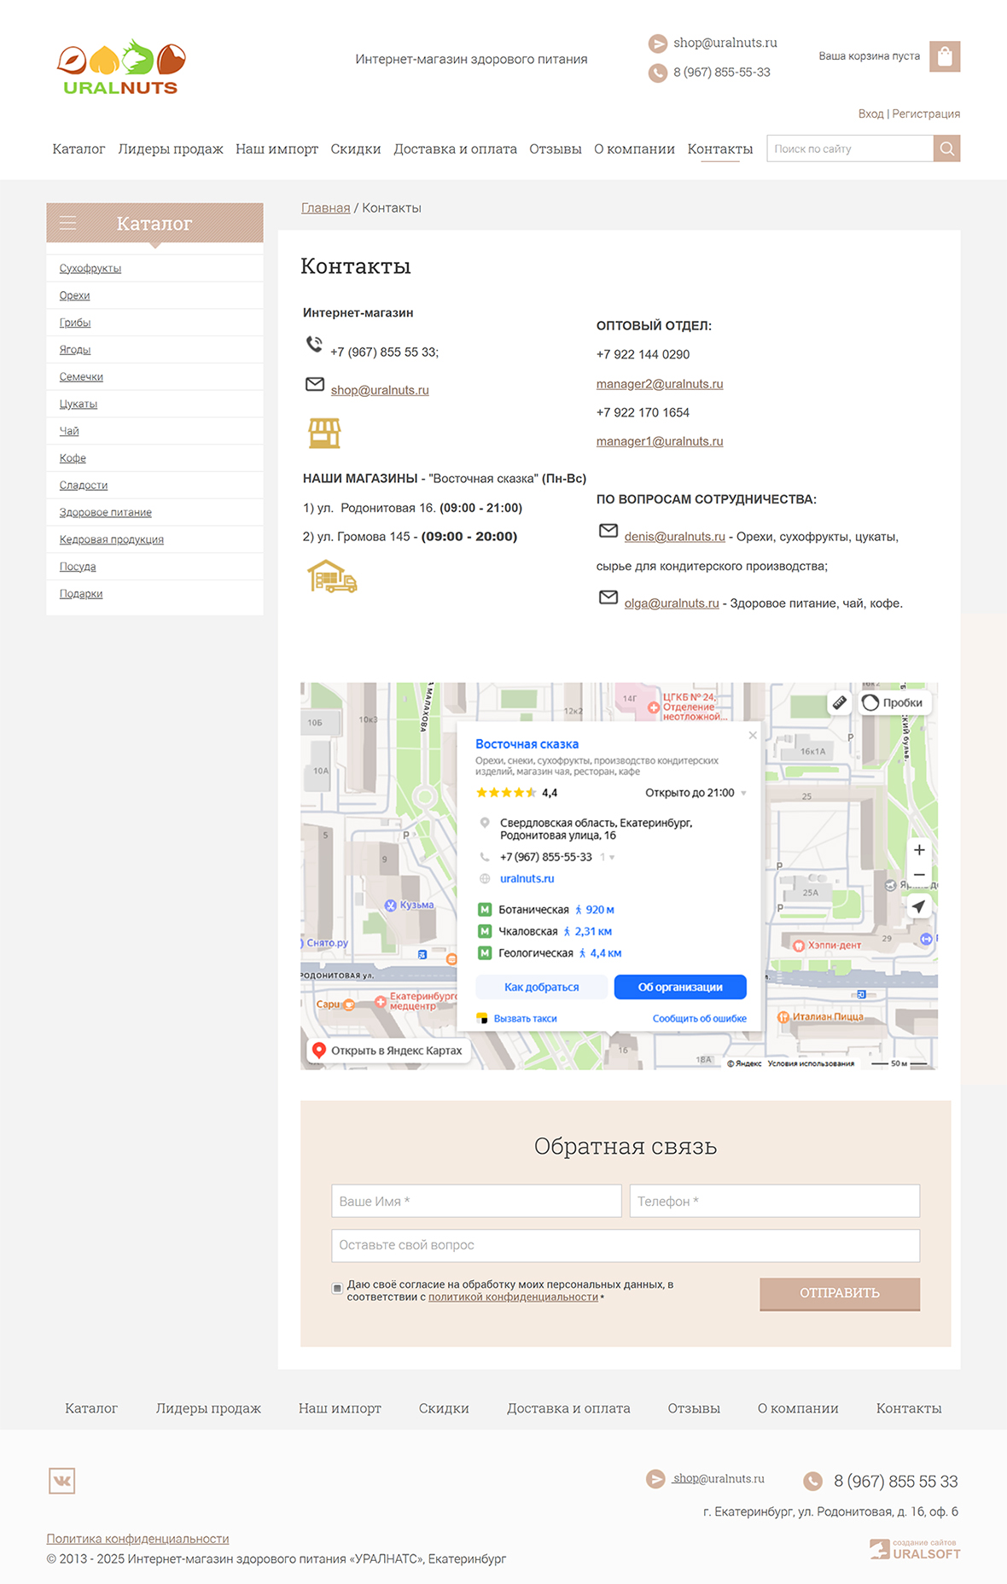Expand the opening hours dropdown in popup
This screenshot has height=1584, width=1007.
pos(743,793)
